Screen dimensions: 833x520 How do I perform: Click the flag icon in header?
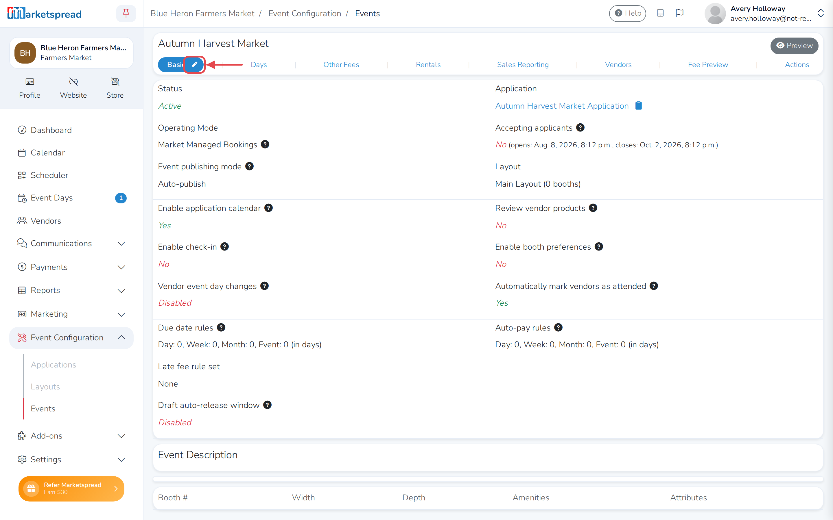[x=679, y=13]
